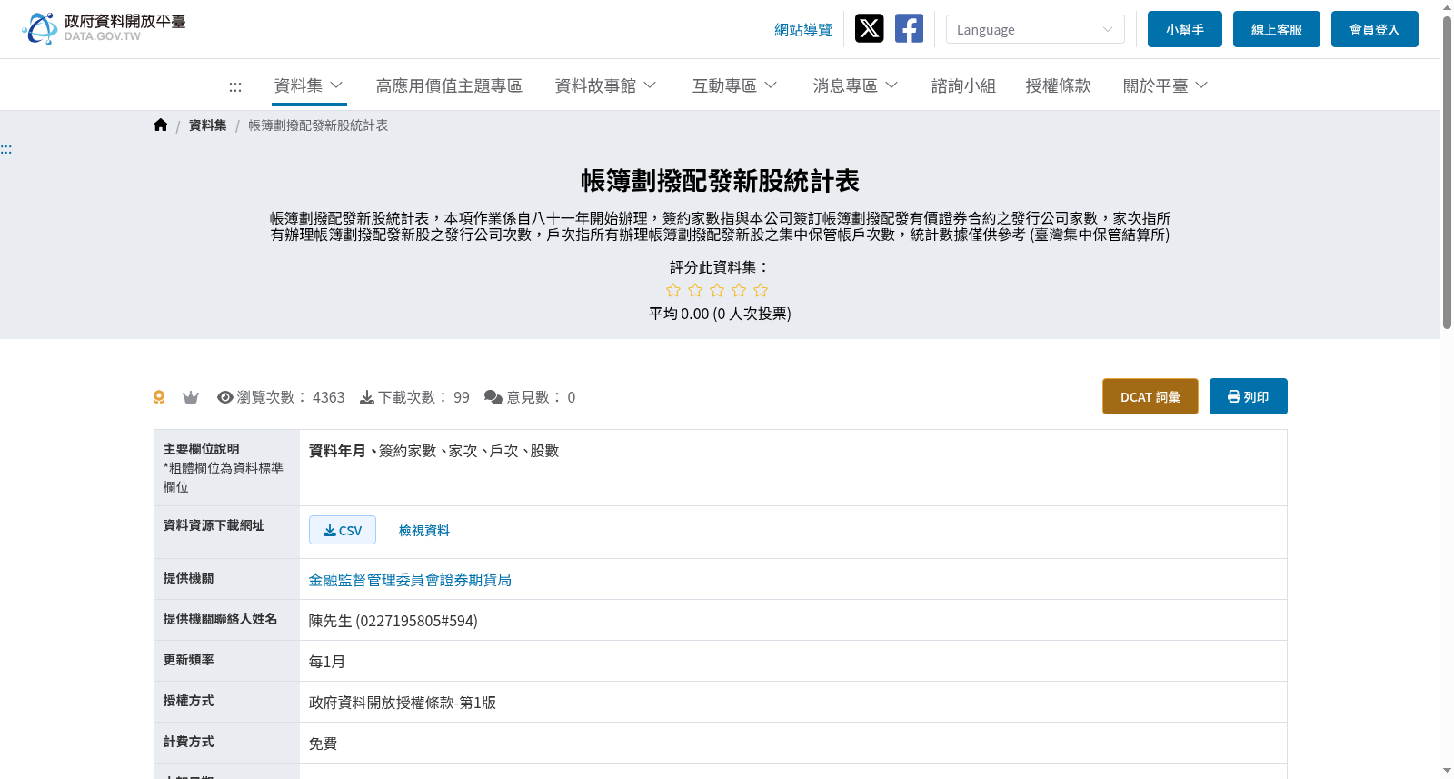
Task: Click the comments icon beside 意見數
Action: [493, 397]
